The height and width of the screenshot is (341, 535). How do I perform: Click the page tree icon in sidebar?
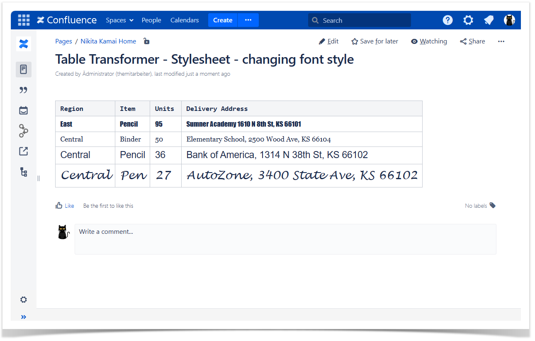(24, 172)
